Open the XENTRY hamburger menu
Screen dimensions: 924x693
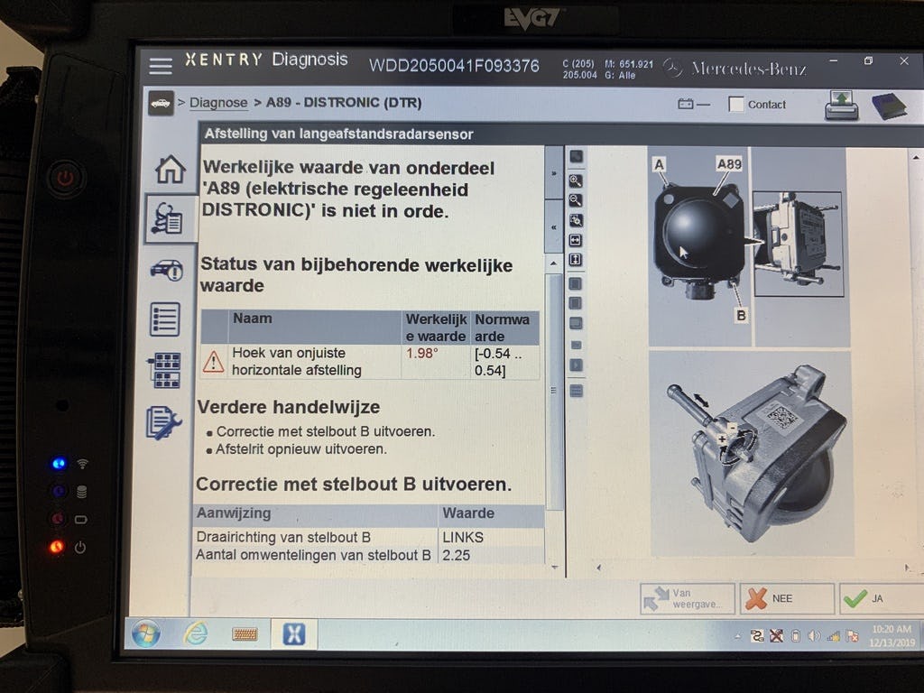tap(161, 66)
